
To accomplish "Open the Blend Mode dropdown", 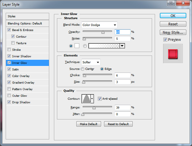I will coord(99,25).
